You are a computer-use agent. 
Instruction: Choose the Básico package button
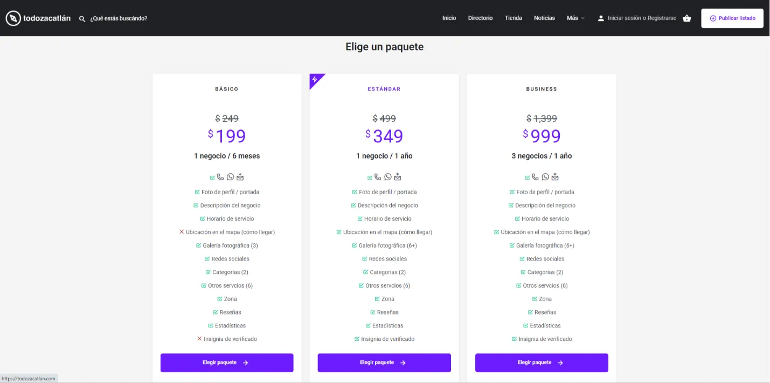click(227, 363)
